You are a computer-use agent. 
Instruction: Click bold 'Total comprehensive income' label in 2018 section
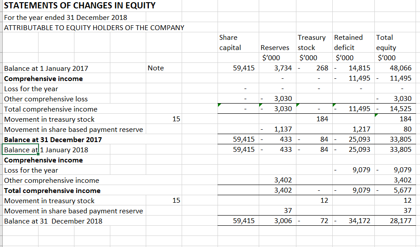pyautogui.click(x=52, y=190)
